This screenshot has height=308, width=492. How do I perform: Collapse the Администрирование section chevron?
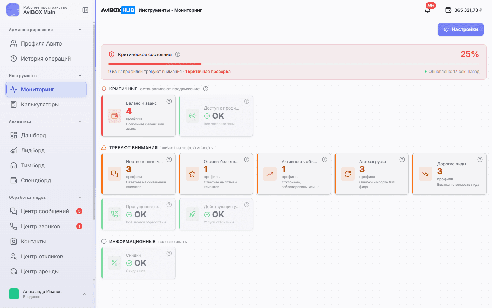point(80,30)
